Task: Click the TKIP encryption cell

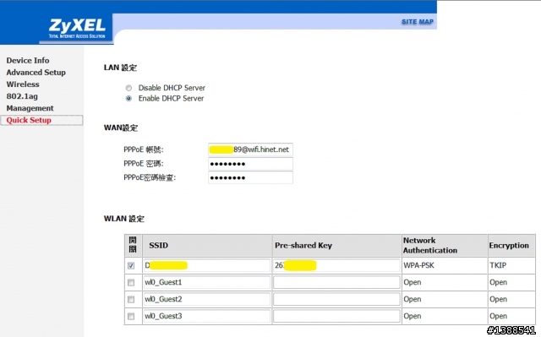Action: (511, 265)
